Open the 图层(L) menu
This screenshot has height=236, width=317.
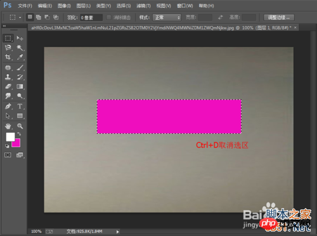(x=84, y=6)
